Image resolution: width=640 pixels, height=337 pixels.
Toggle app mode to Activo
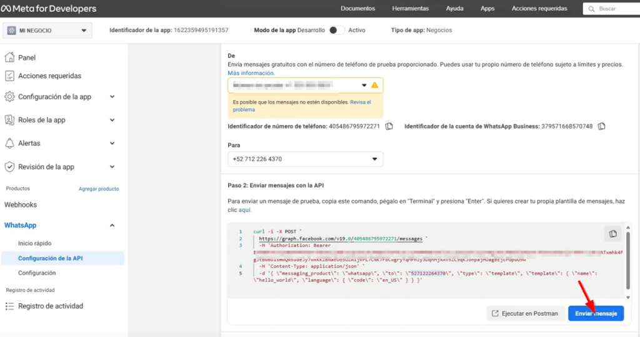pyautogui.click(x=336, y=30)
